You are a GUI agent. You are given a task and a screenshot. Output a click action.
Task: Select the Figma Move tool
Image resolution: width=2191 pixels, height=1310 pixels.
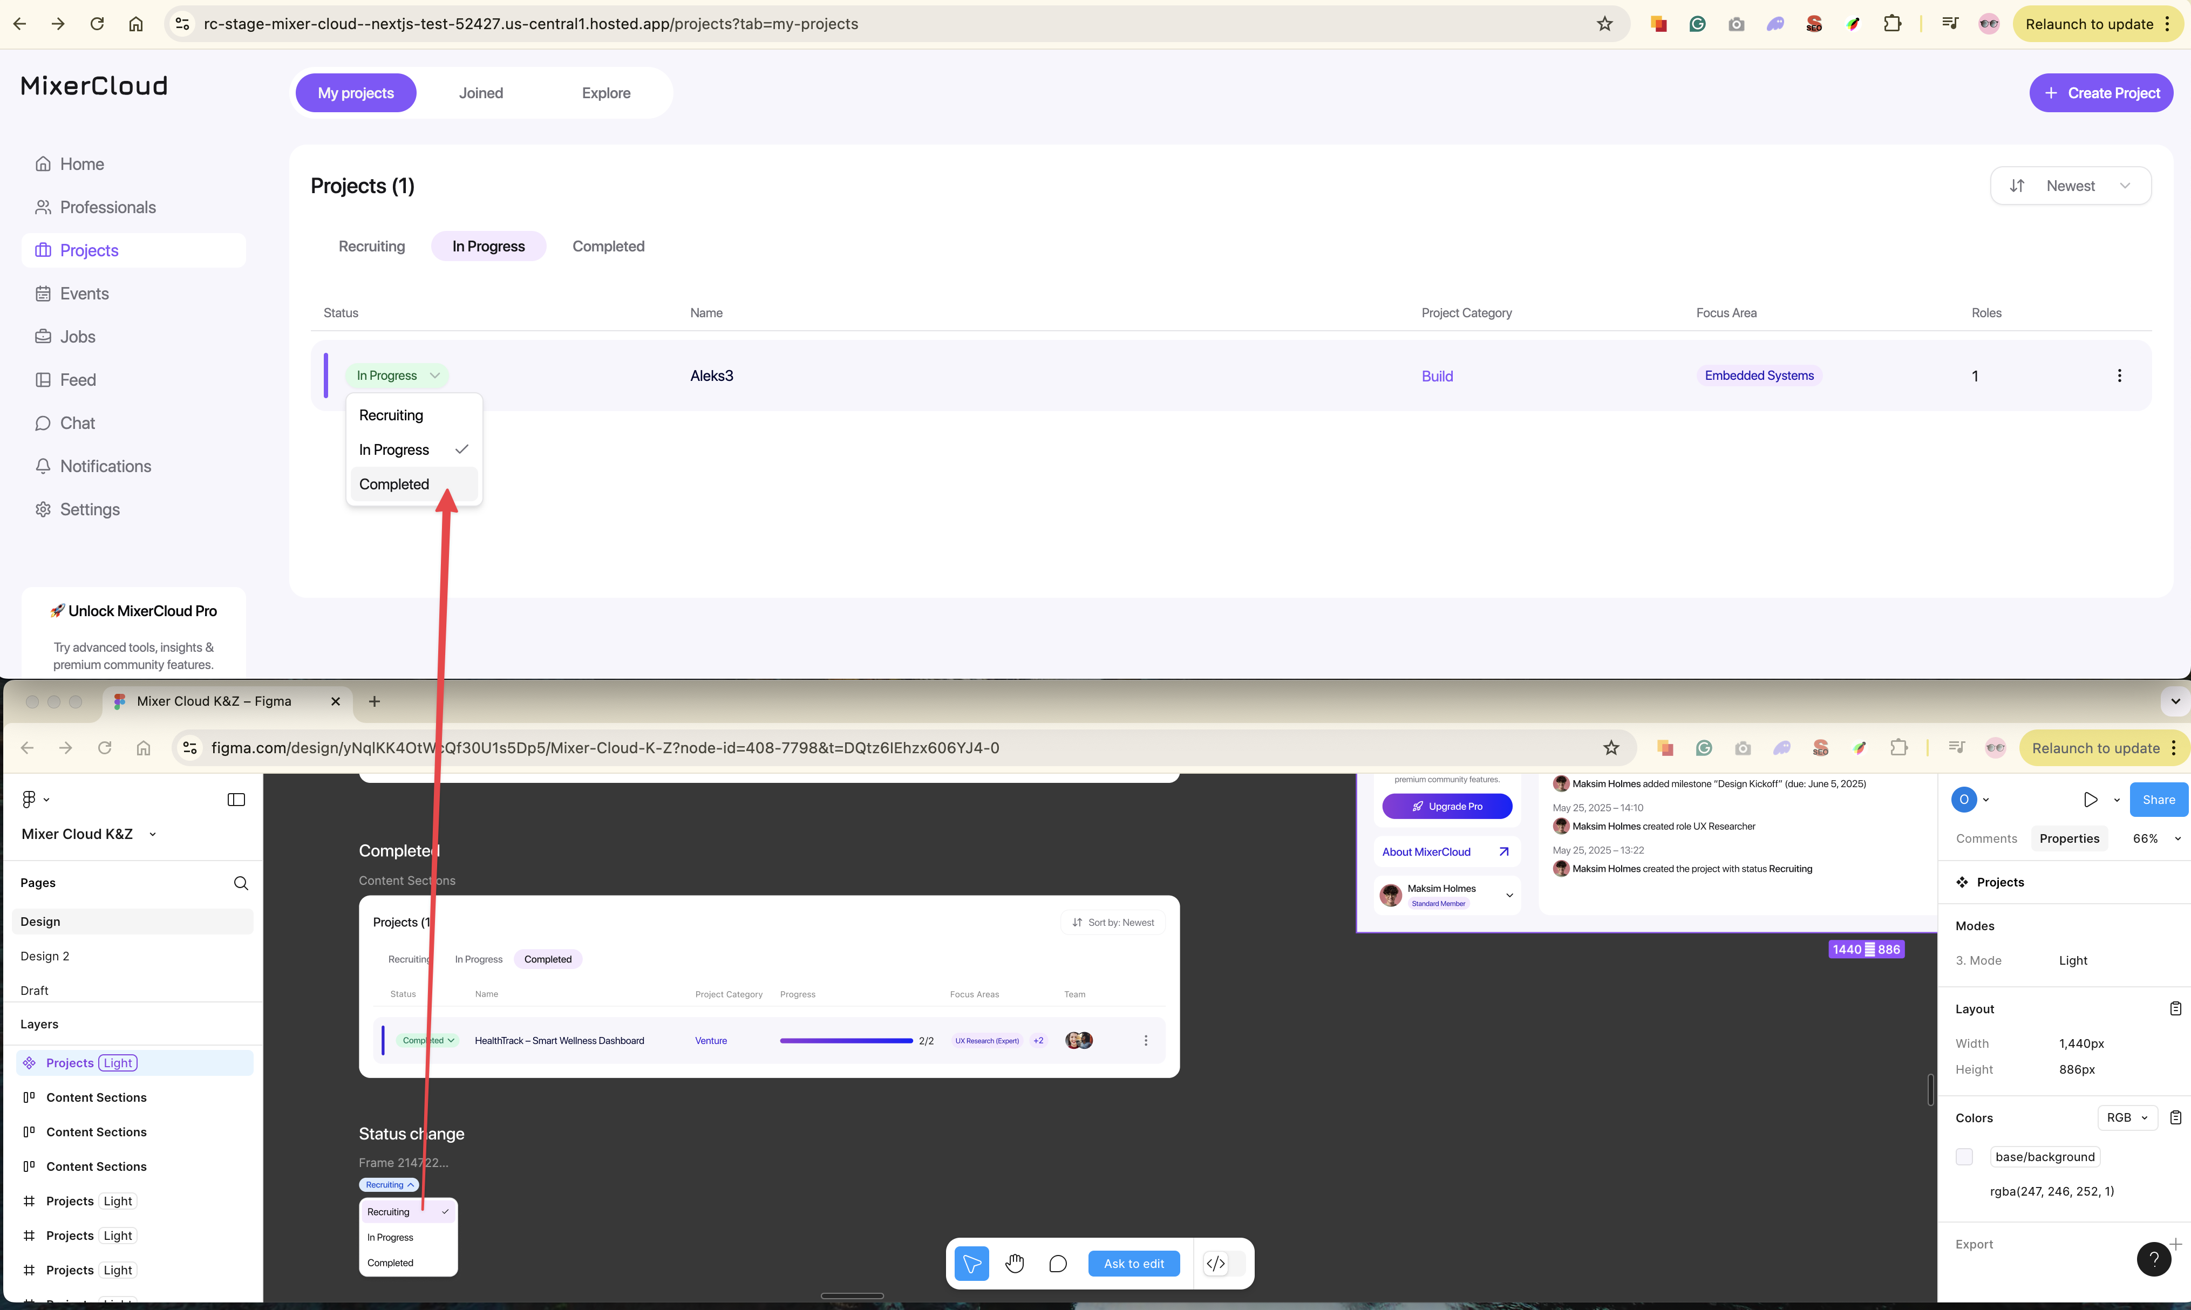coord(971,1263)
